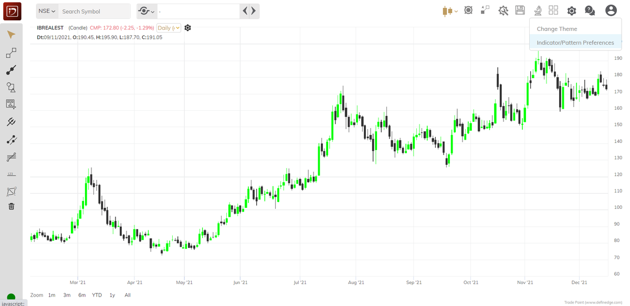The width and height of the screenshot is (630, 306).
Task: Select the pointer tool in the sidebar
Action: (x=11, y=34)
